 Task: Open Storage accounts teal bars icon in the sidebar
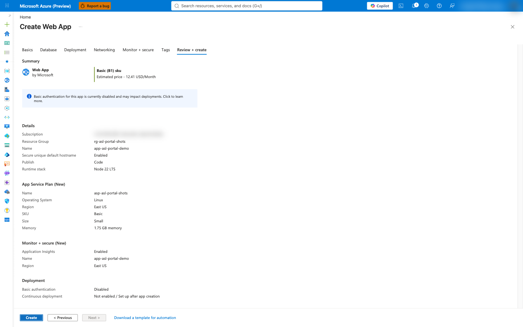7,145
